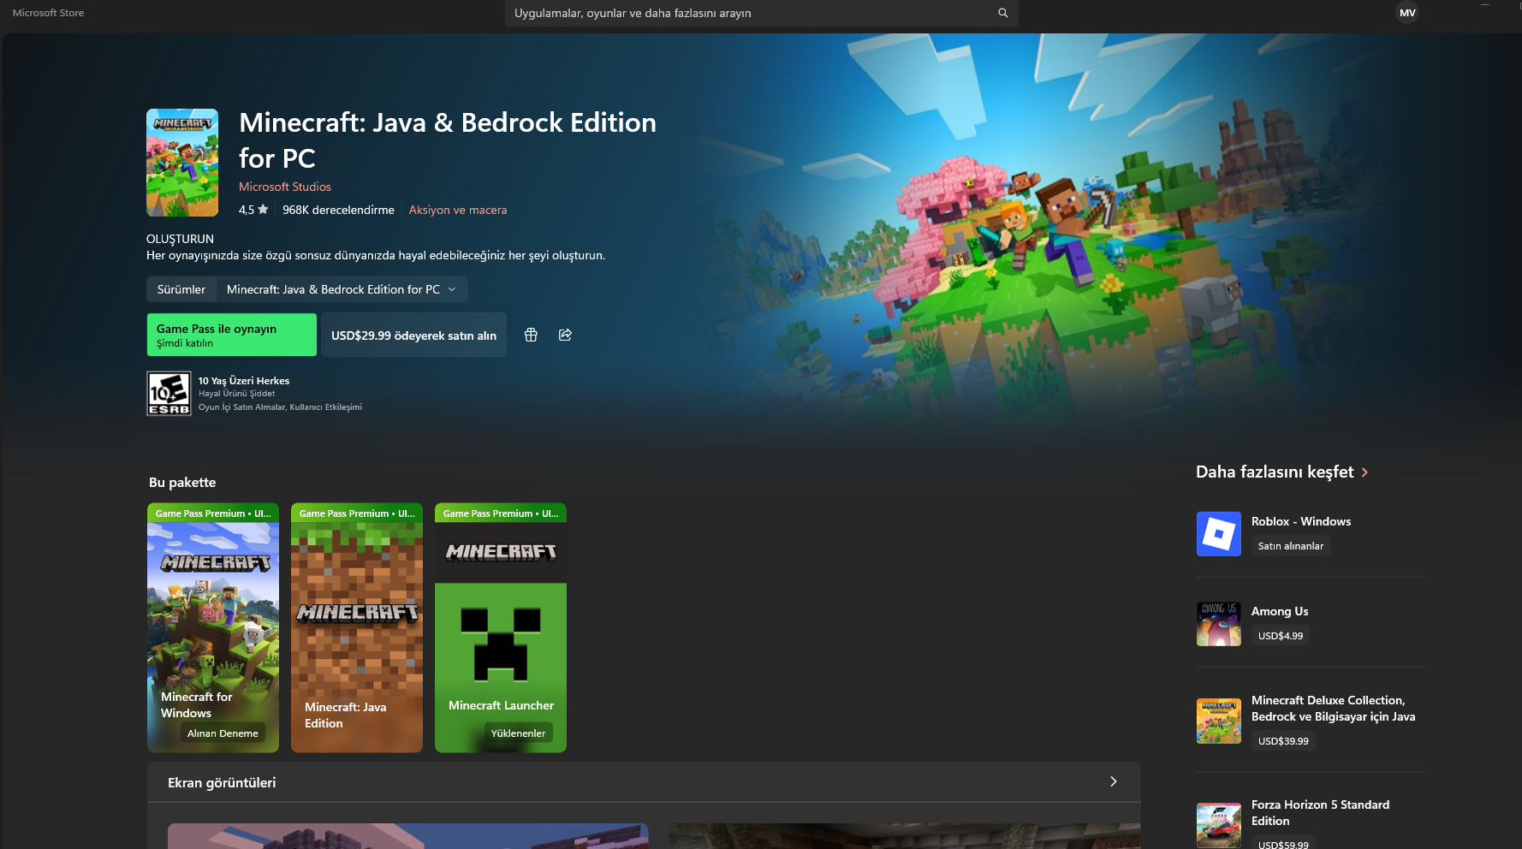Open Minecraft Launcher bundle card
Screen dimensions: 1522x849
pos(501,628)
